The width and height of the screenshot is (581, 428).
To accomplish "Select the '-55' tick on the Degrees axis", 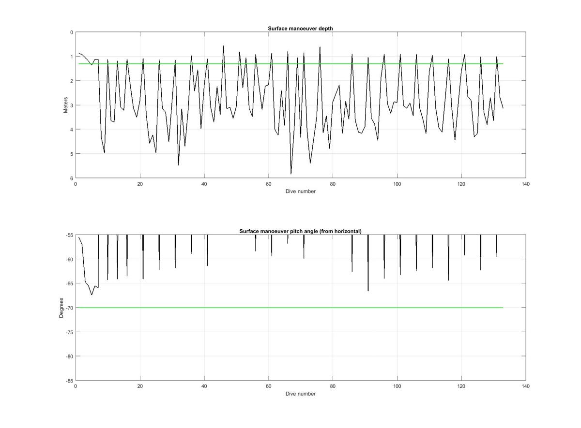I will (x=69, y=235).
